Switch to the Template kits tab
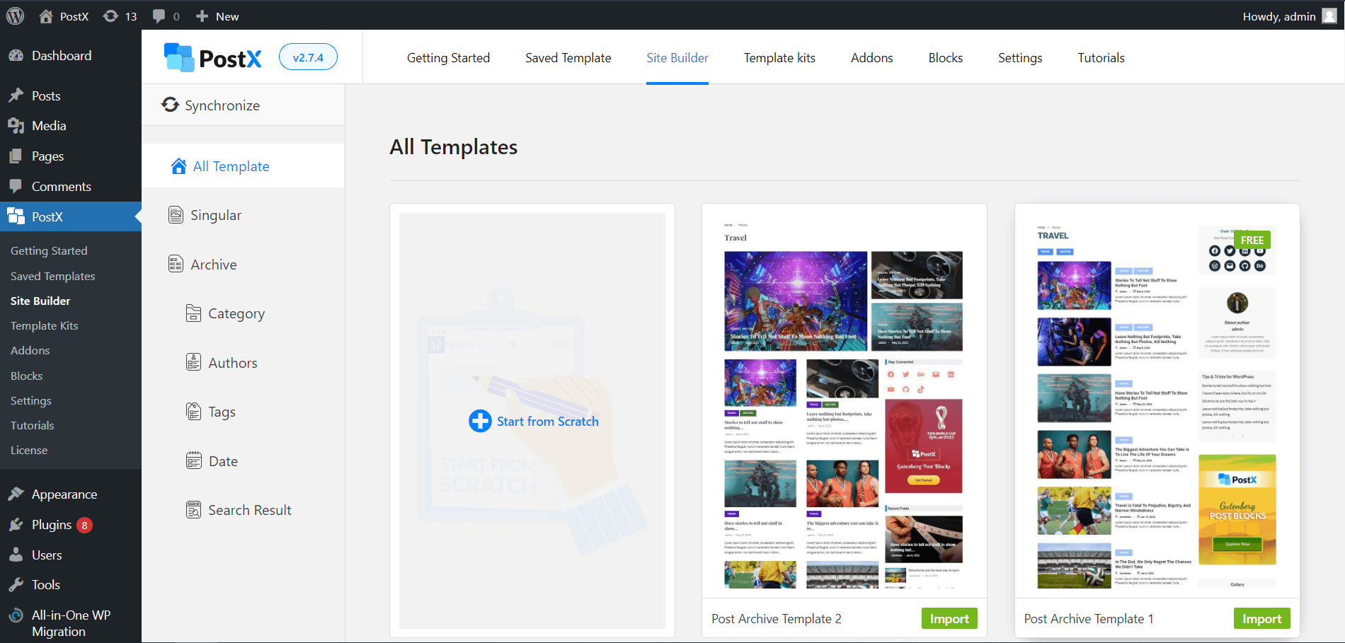 coord(779,57)
